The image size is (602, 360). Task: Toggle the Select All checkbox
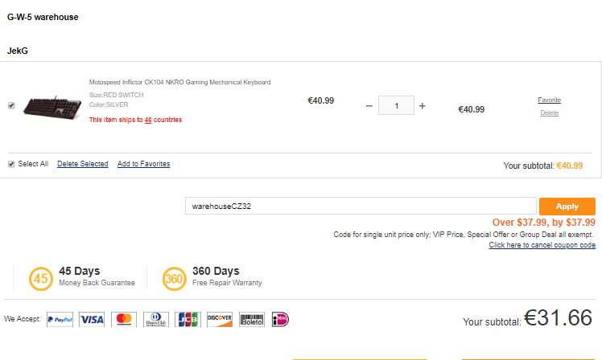click(11, 164)
